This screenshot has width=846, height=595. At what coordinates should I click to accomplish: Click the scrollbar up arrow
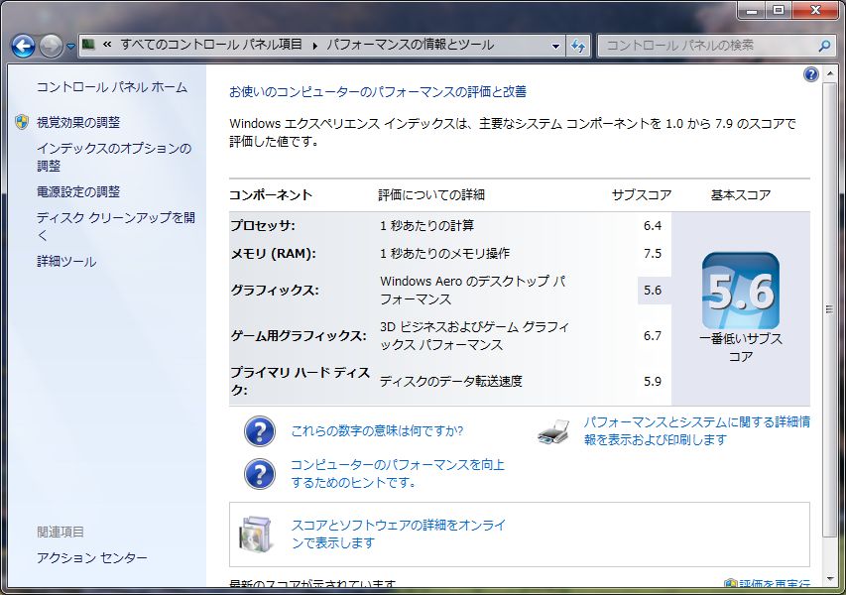click(x=829, y=72)
